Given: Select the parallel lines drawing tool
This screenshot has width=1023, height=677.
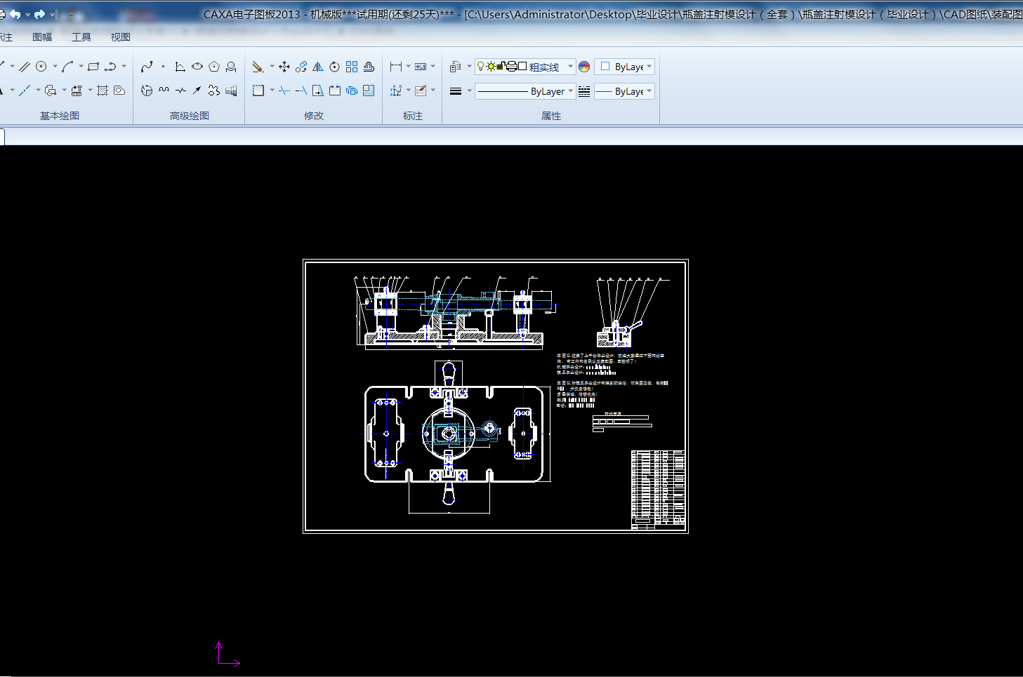Looking at the screenshot, I should 25,67.
